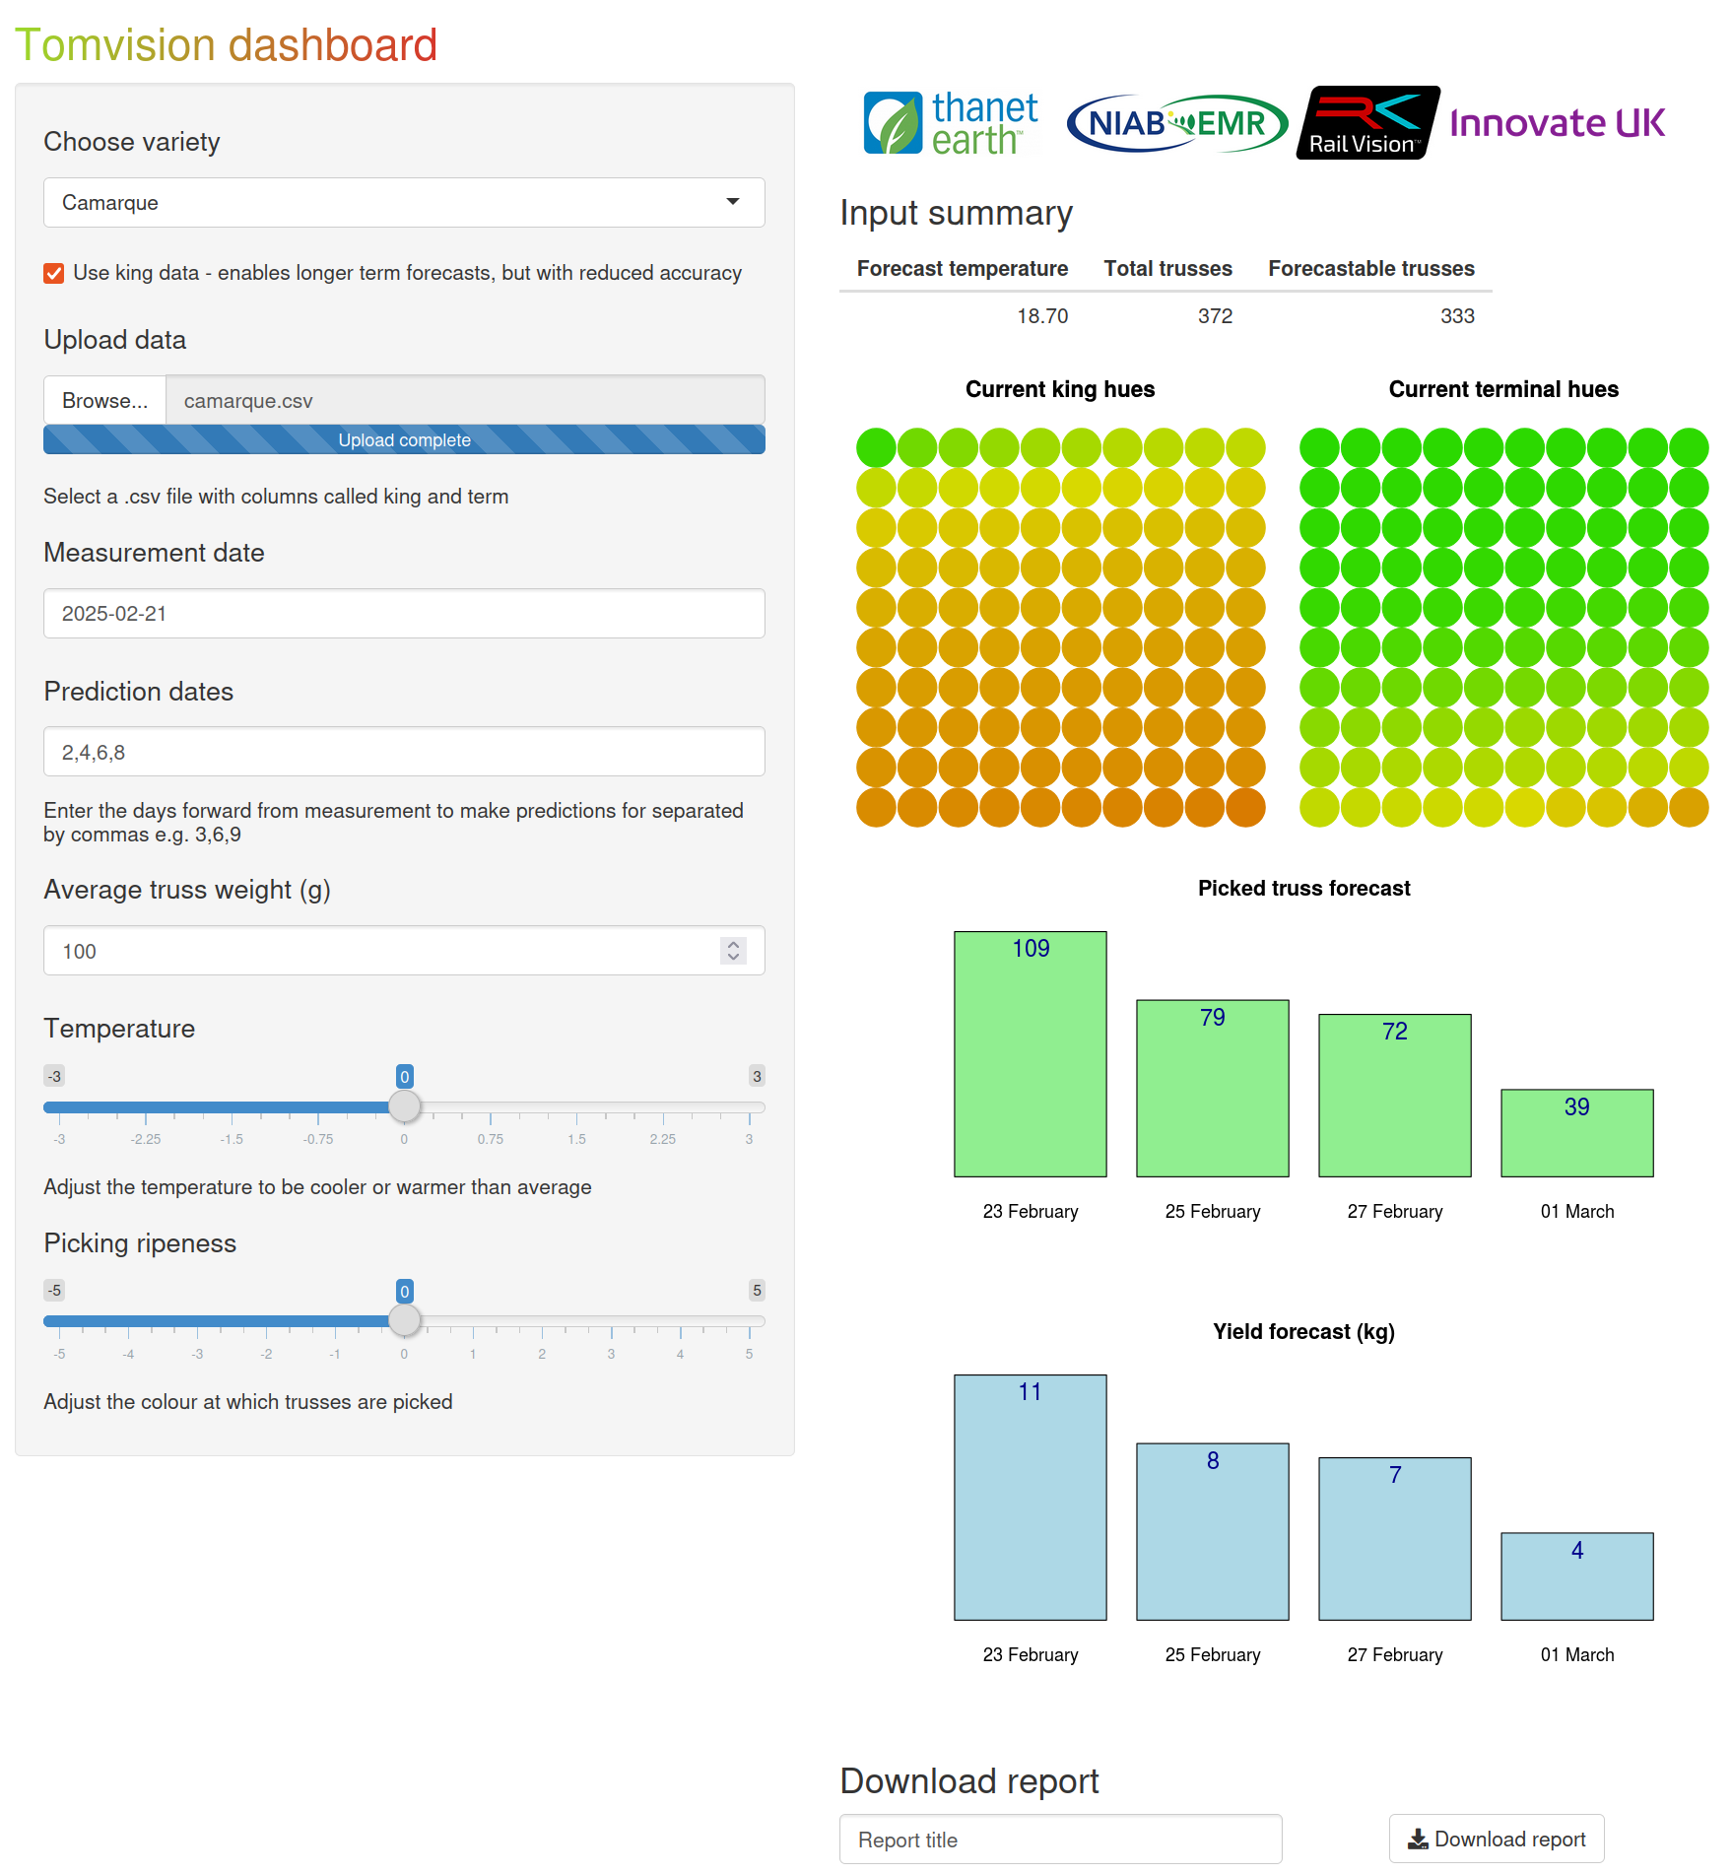This screenshot has height=1874, width=1732.
Task: Click the 01 March yield forecast bar
Action: [x=1576, y=1576]
